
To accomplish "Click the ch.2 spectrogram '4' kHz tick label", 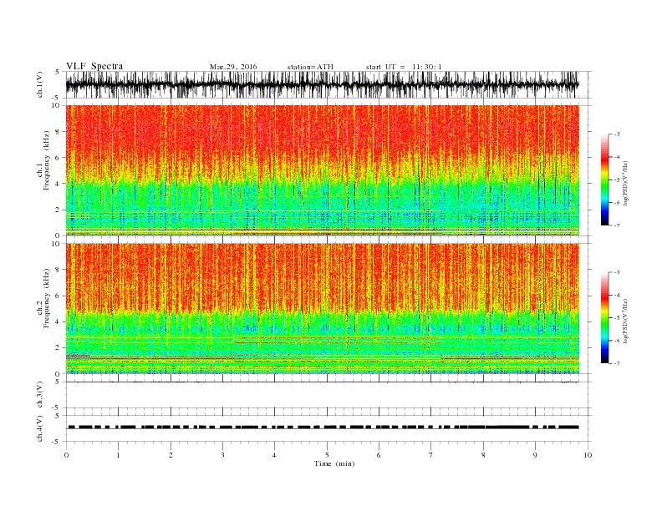I will (x=59, y=322).
